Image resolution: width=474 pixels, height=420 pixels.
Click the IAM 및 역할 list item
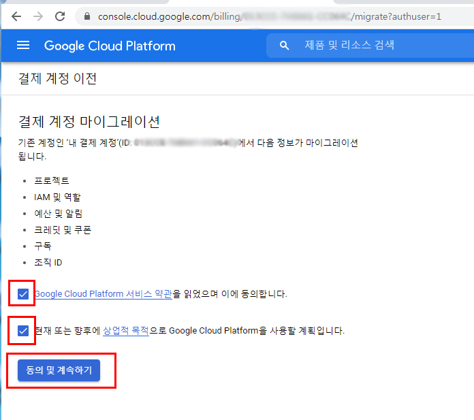tap(57, 197)
